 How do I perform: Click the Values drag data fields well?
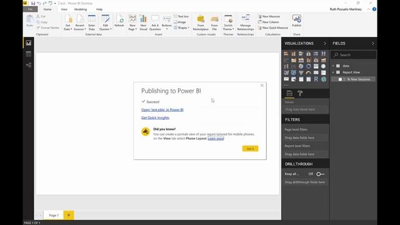[x=306, y=109]
